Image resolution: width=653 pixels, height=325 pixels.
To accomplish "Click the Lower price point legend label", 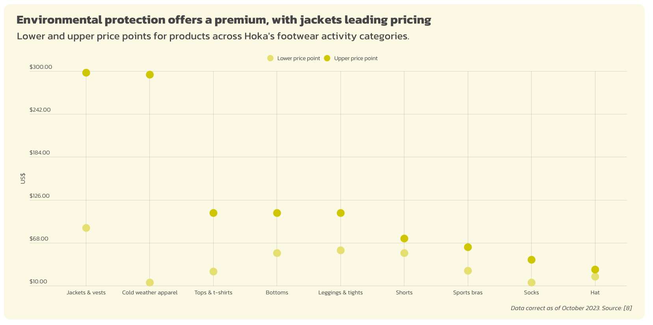I will pos(298,59).
